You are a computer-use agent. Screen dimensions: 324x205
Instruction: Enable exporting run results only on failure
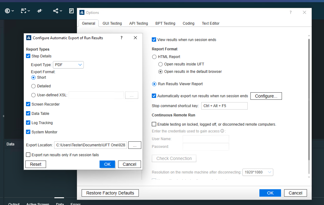point(28,155)
